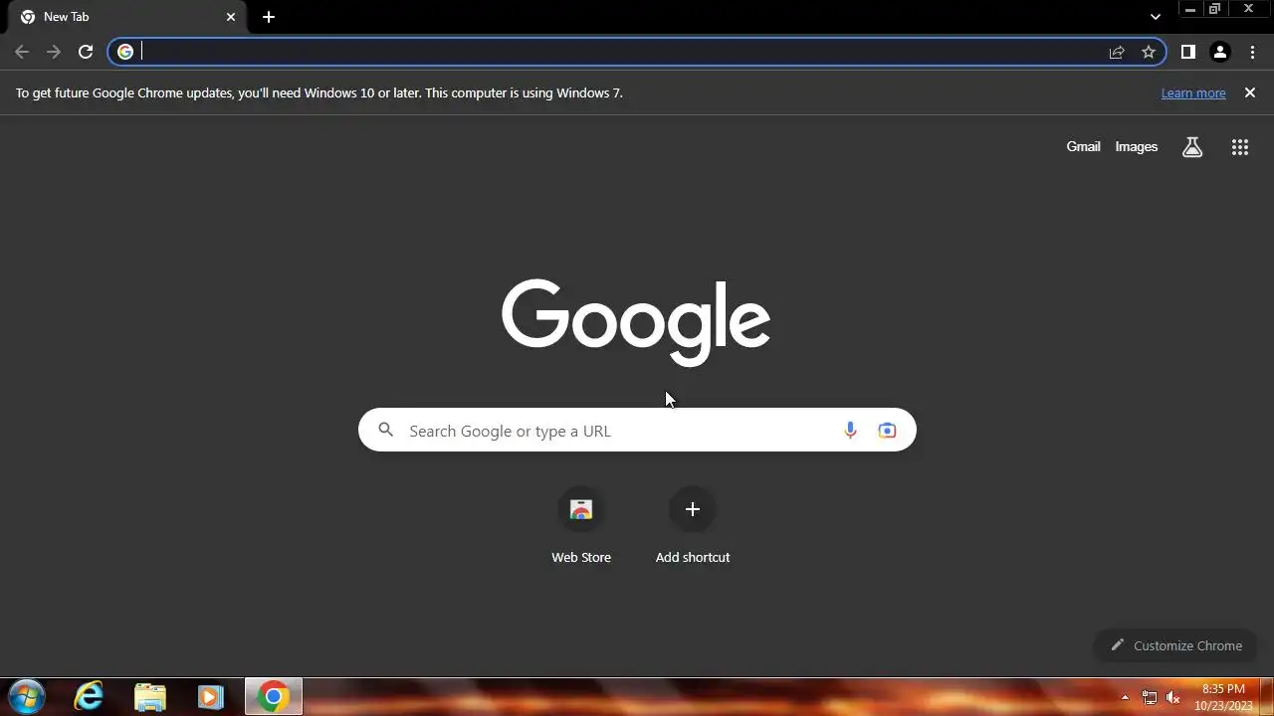Open the clock showing 8:35 PM
Image resolution: width=1274 pixels, height=716 pixels.
pos(1223,697)
